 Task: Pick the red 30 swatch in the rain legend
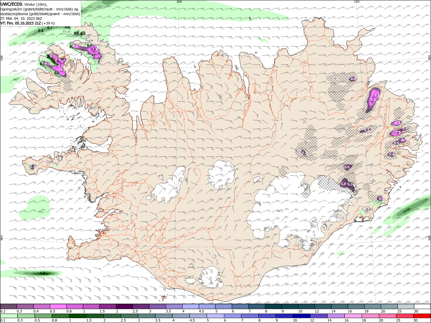point(422,316)
